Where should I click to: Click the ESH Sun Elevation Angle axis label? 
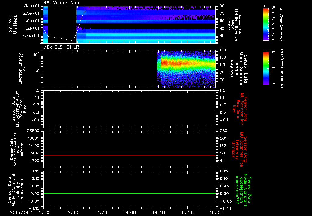click(234, 24)
